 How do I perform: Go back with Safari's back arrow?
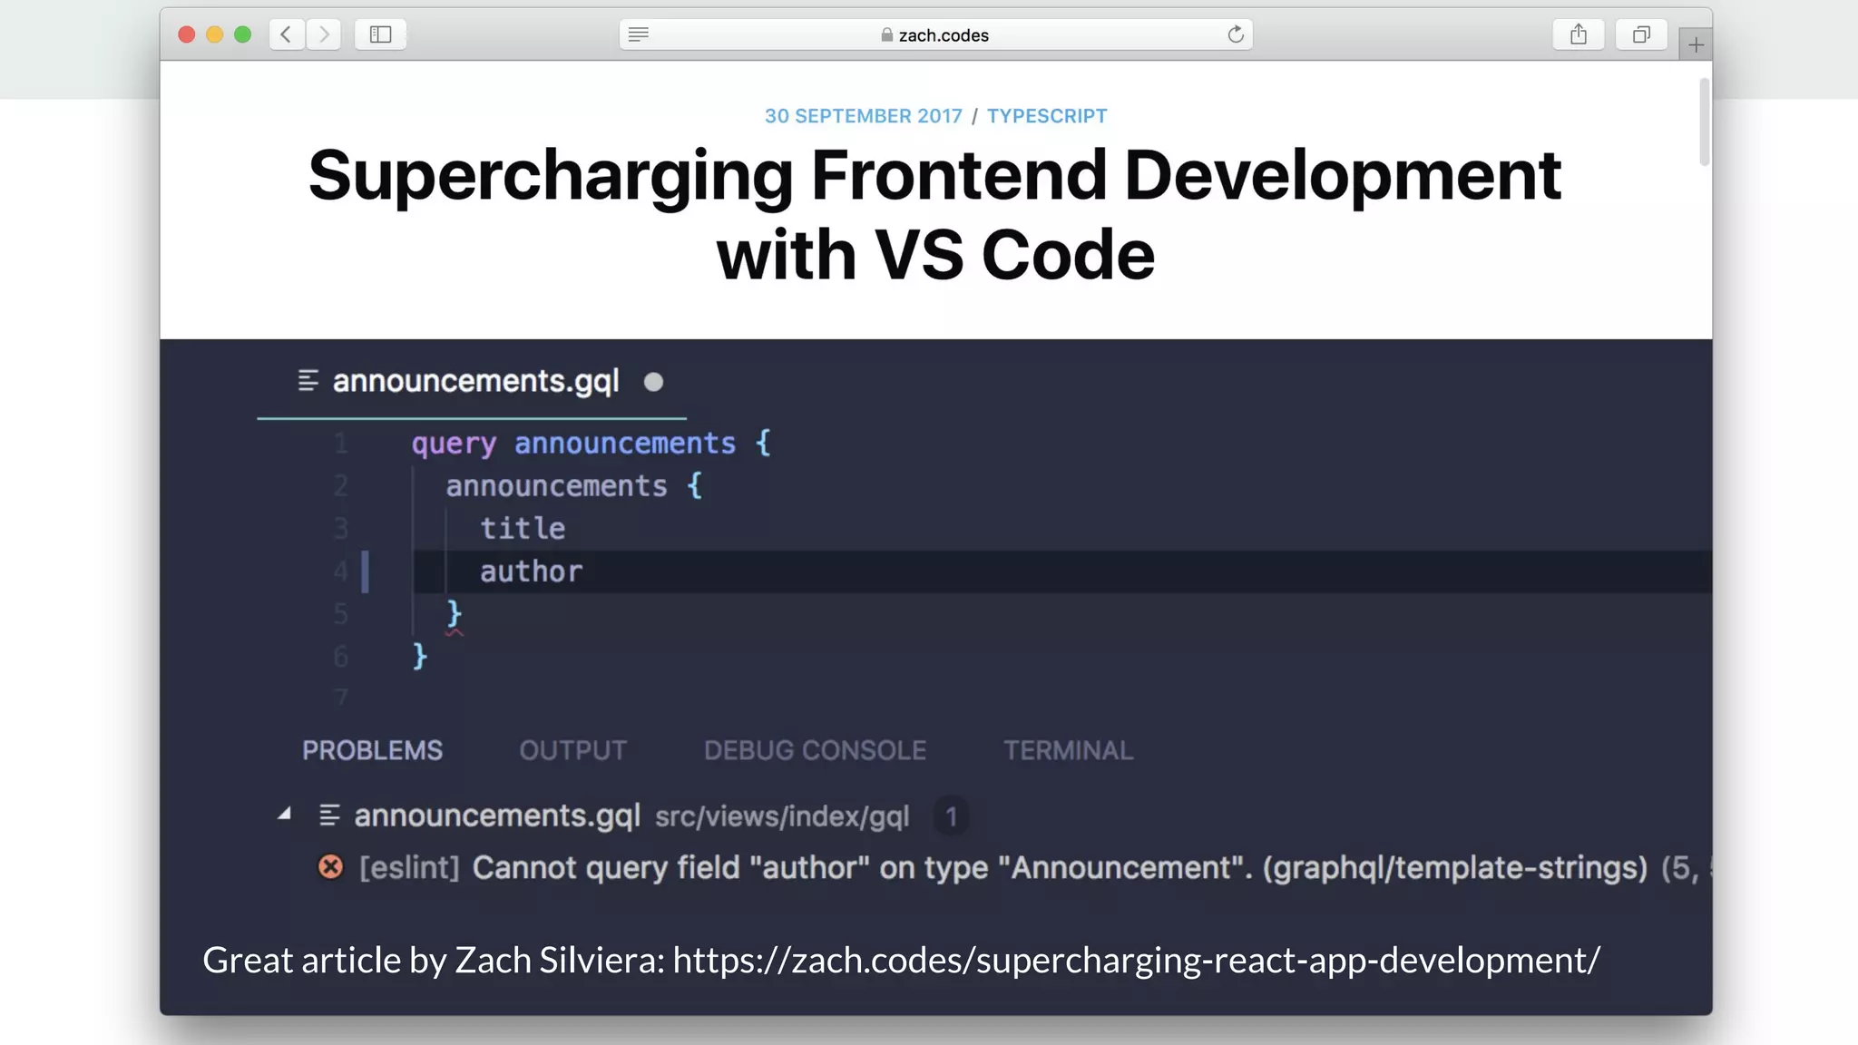[287, 34]
